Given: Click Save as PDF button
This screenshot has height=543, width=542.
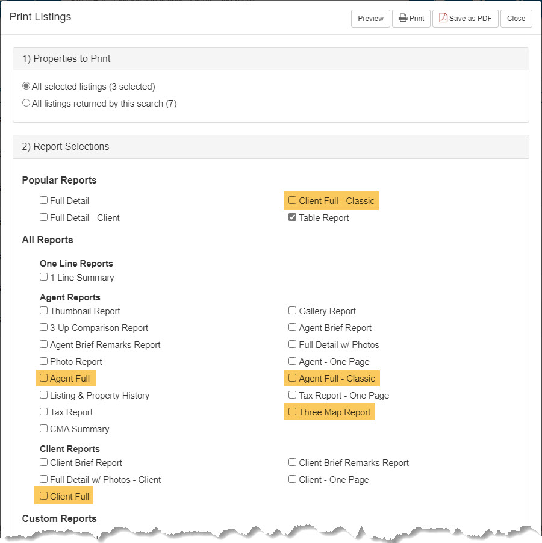Looking at the screenshot, I should 465,18.
